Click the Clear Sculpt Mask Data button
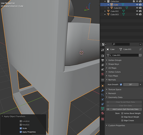The image size is (143, 135). click(124, 102)
